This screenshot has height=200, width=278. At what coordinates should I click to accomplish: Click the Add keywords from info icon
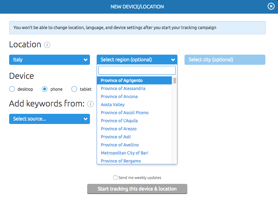coord(90,104)
